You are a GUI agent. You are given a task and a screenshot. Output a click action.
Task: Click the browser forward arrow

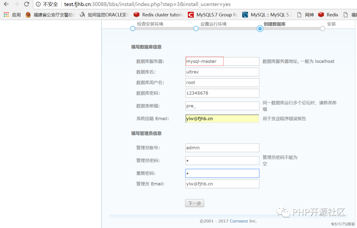tap(17, 4)
